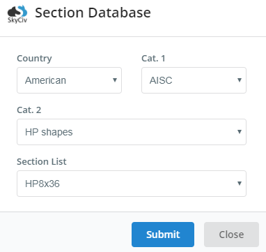Click the Country field label
The height and width of the screenshot is (252, 266).
(x=34, y=59)
